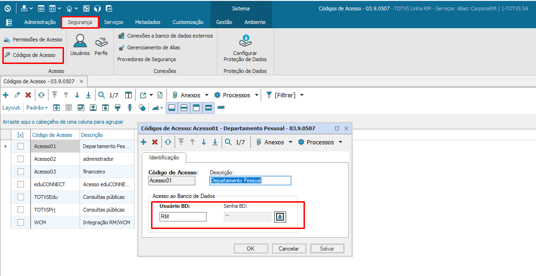Open Permissões de Acesso
This screenshot has width=536, height=276.
click(x=33, y=39)
